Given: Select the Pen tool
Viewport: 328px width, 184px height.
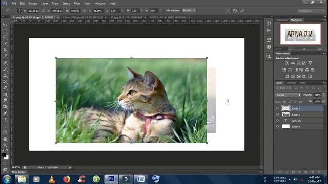Looking at the screenshot, I should pyautogui.click(x=5, y=113).
